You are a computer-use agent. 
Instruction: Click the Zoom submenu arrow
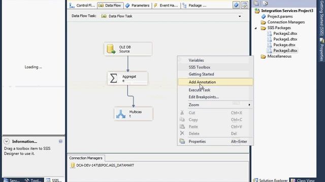(249, 105)
